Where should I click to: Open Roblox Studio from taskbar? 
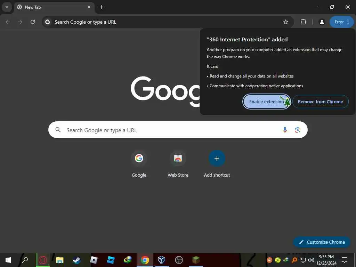click(x=111, y=260)
